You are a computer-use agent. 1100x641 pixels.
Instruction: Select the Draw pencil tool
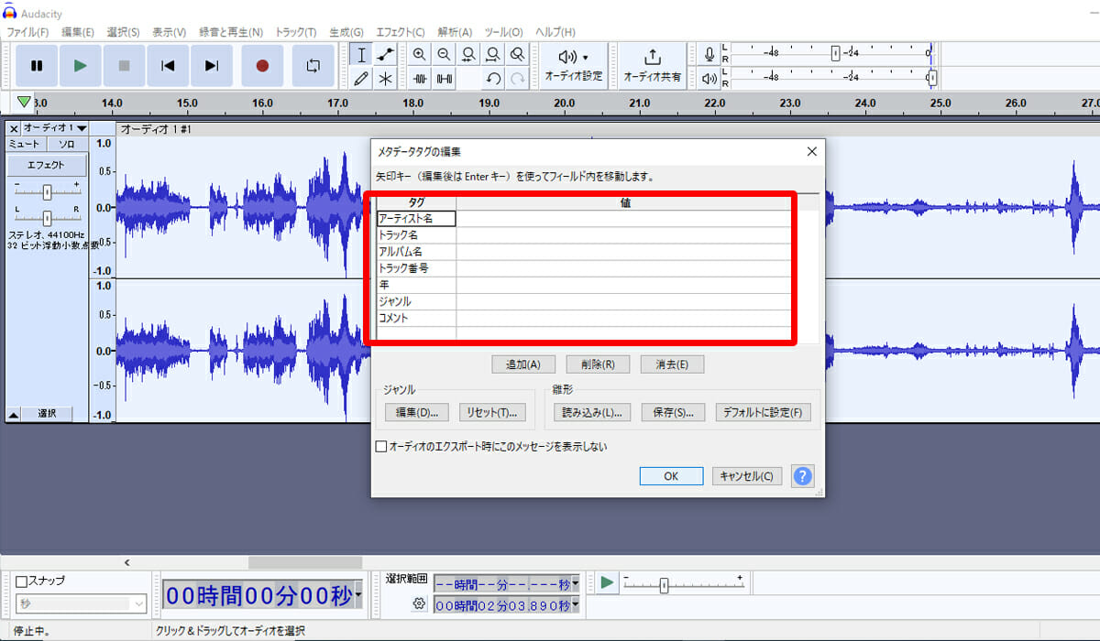(x=361, y=79)
